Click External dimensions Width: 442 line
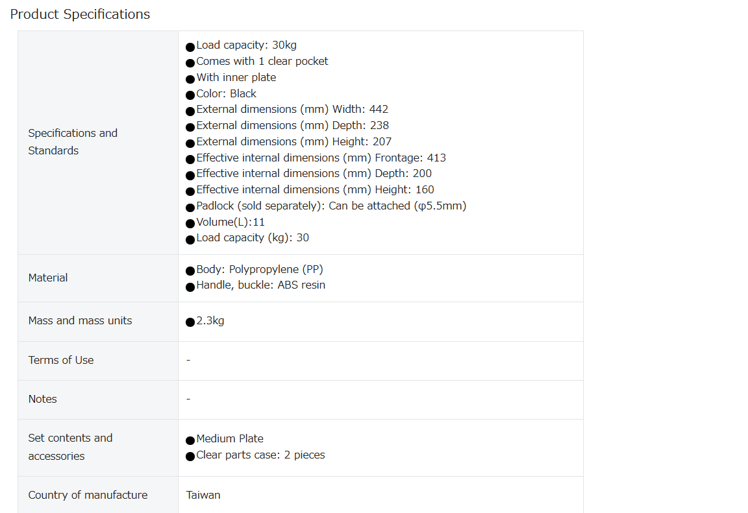 (x=292, y=110)
